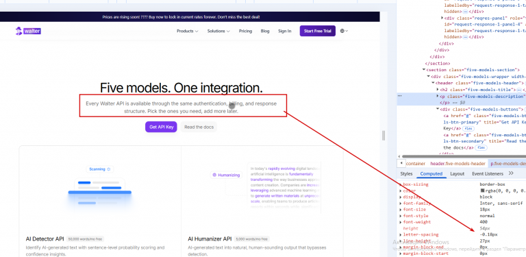The width and height of the screenshot is (526, 257).
Task: Click the Sign In link
Action: (284, 31)
